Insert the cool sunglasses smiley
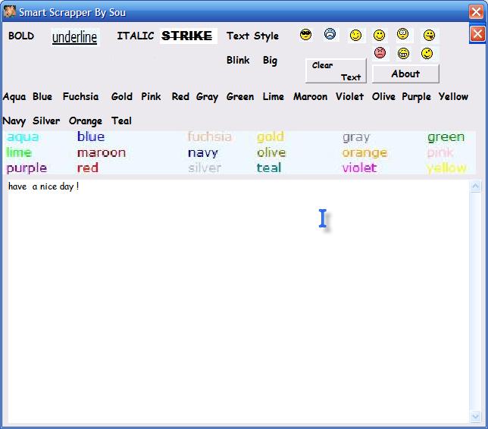 point(306,35)
